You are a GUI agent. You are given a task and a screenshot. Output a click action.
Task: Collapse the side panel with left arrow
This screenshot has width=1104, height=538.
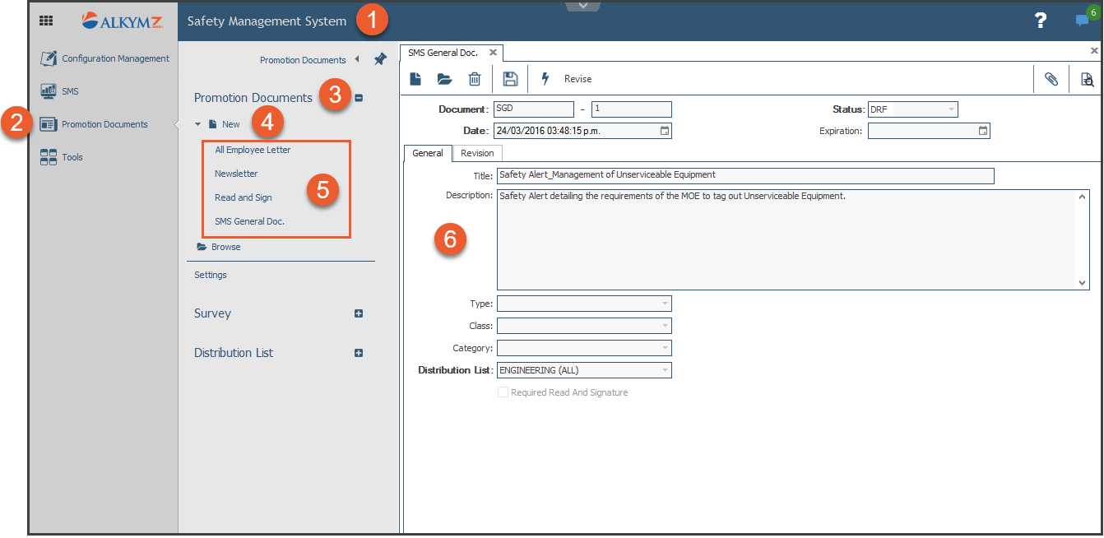click(357, 59)
